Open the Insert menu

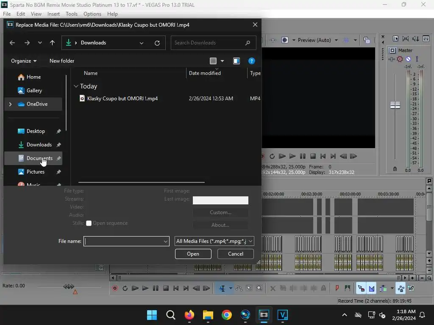(53, 14)
